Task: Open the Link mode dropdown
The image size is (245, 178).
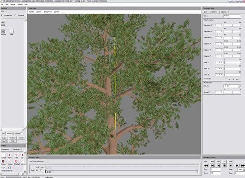Action: (10, 133)
